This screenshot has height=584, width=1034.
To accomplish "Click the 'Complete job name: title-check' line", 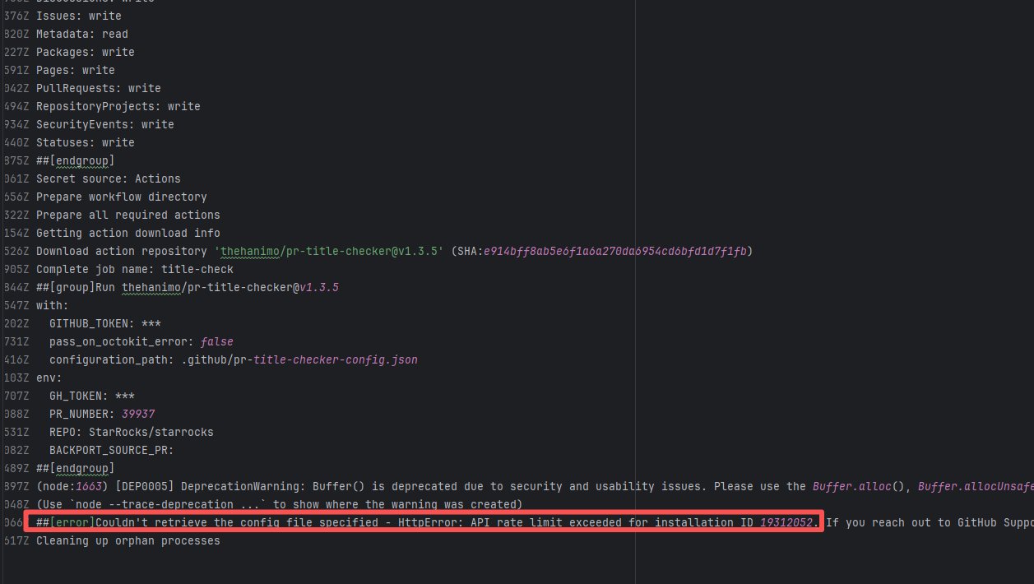I will (135, 270).
